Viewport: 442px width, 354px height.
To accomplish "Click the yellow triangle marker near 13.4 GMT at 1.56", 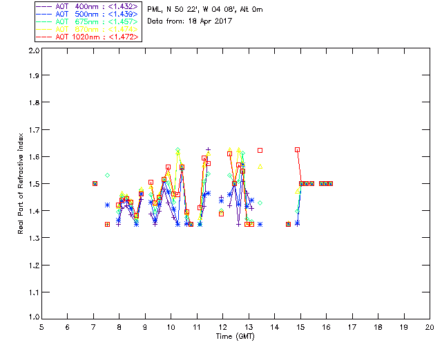I will point(260,167).
